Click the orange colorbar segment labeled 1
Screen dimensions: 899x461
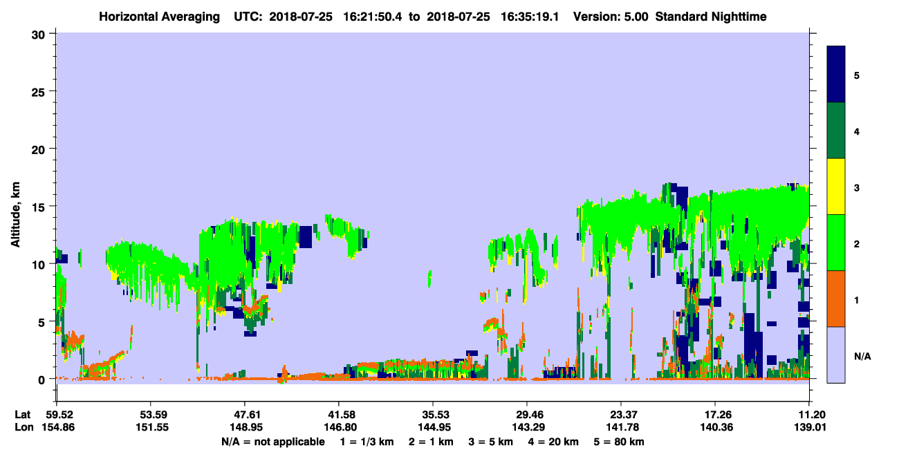[x=836, y=299]
